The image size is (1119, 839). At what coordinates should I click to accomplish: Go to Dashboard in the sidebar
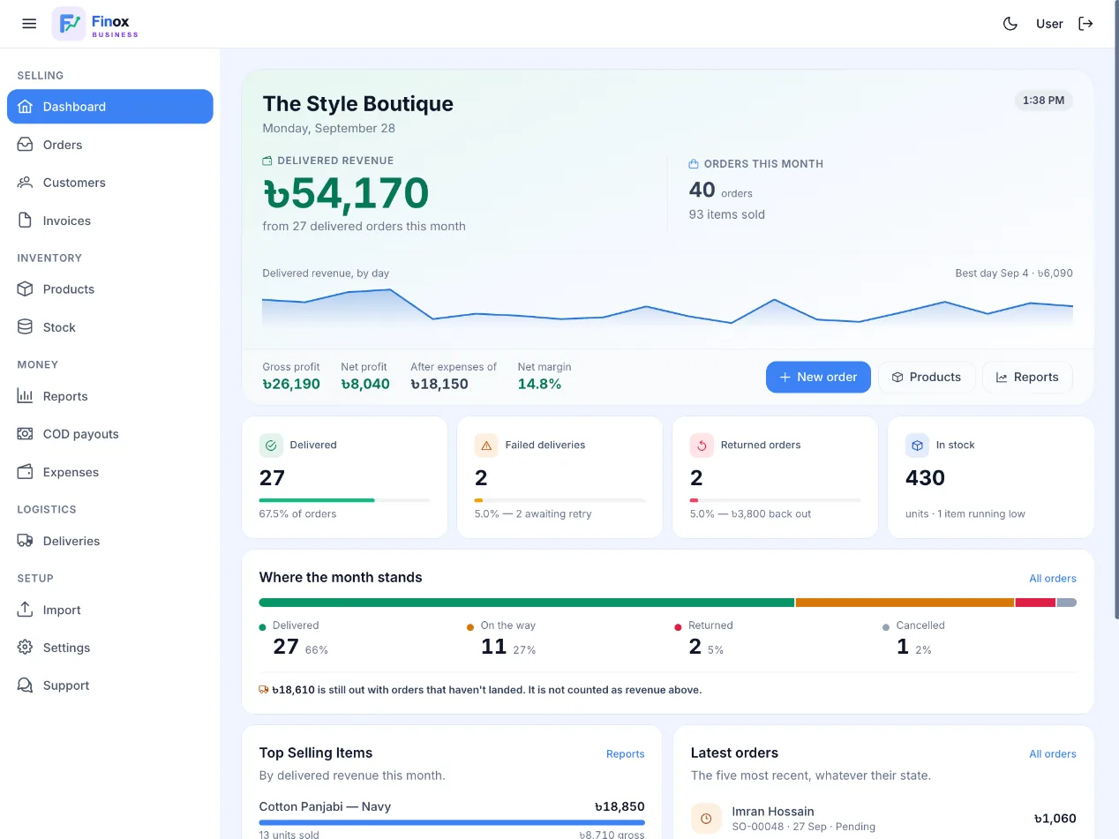click(x=110, y=107)
